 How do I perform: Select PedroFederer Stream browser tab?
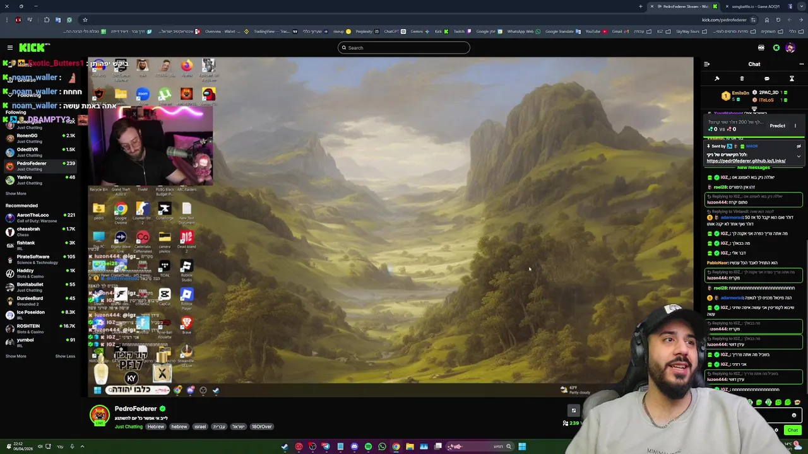(x=683, y=6)
